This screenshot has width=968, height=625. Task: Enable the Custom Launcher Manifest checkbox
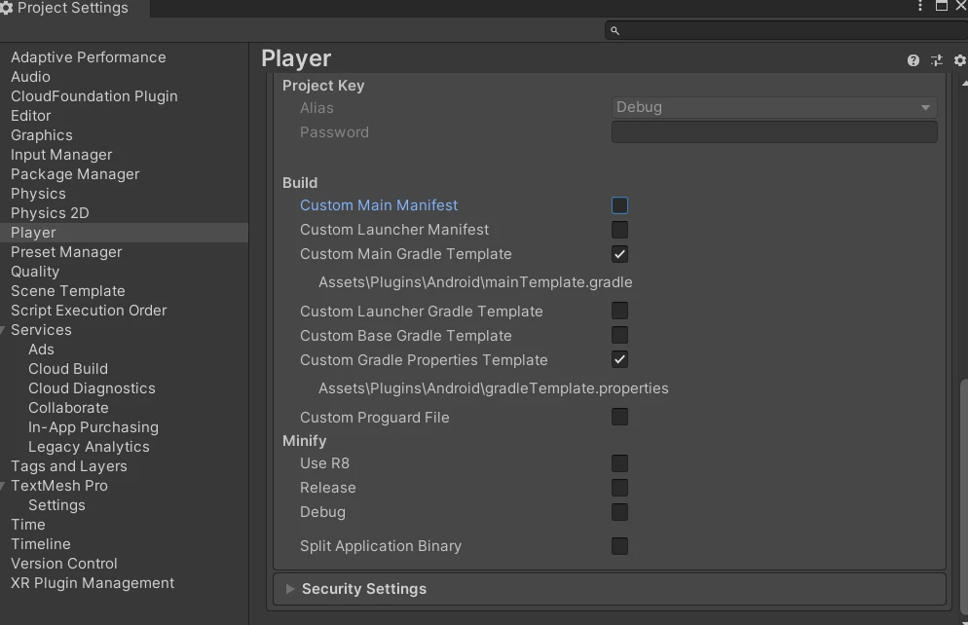point(619,230)
